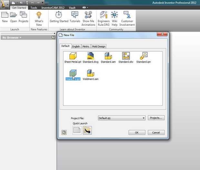
Task: Select the Weldment.iam template
Action: 91,75
